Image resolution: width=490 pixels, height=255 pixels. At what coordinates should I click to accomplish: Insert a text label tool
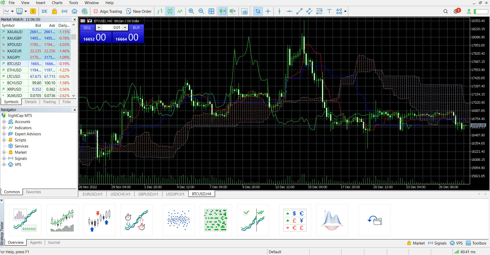pos(329,11)
